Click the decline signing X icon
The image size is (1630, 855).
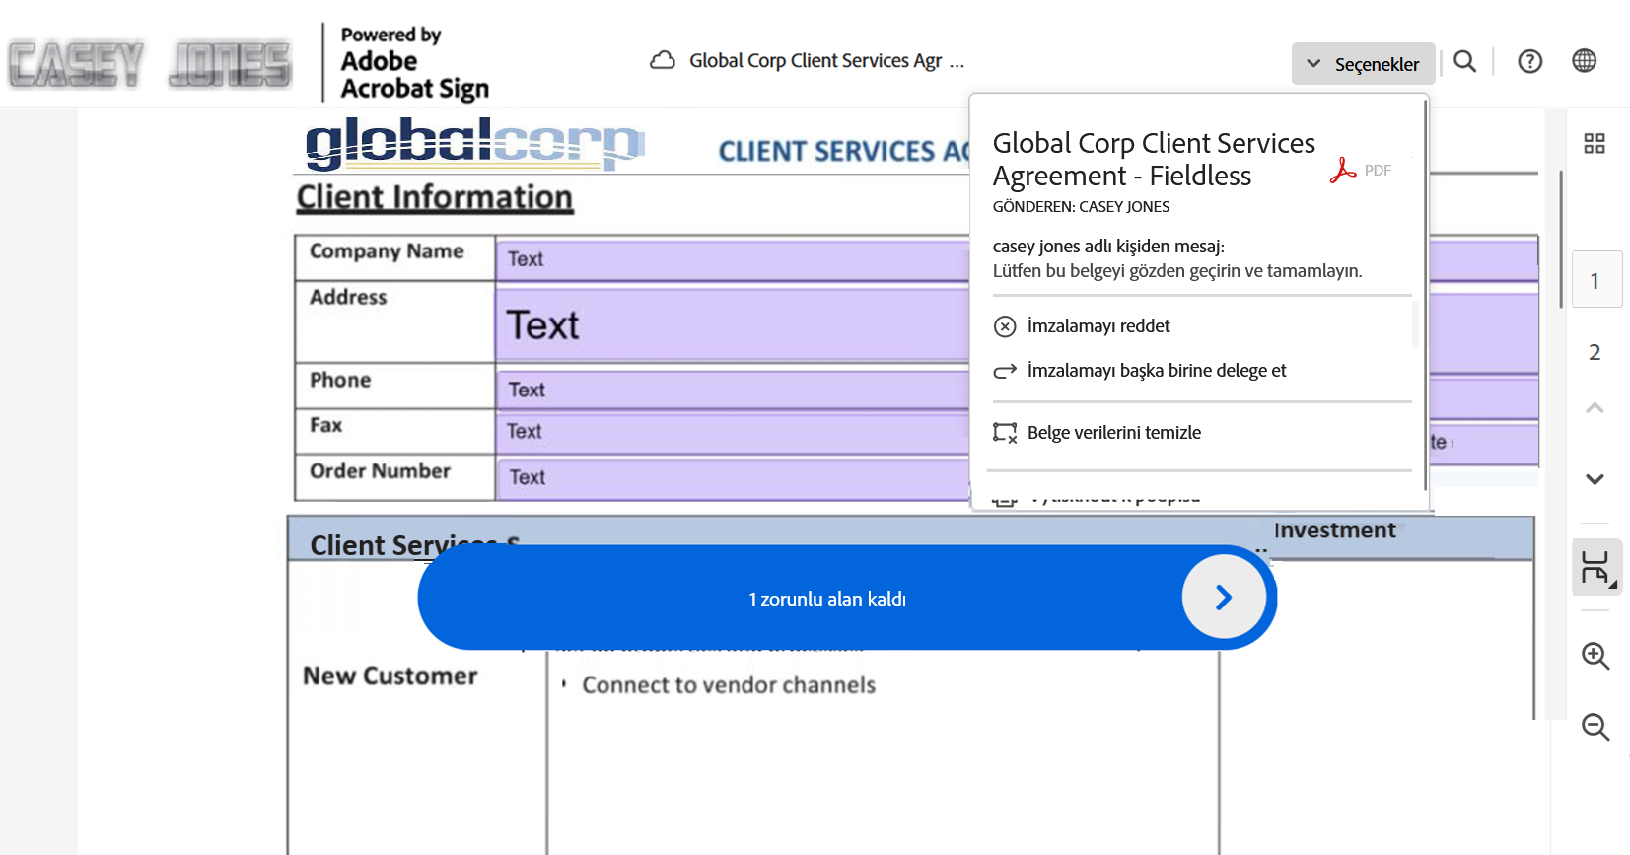[x=1005, y=326]
